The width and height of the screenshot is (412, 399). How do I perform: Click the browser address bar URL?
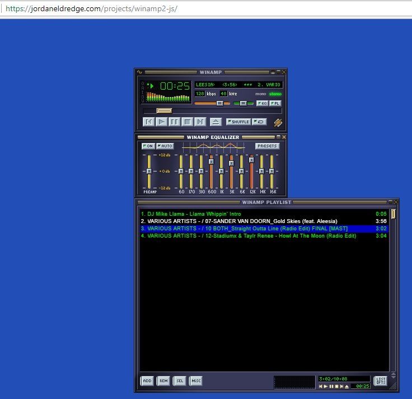click(91, 8)
